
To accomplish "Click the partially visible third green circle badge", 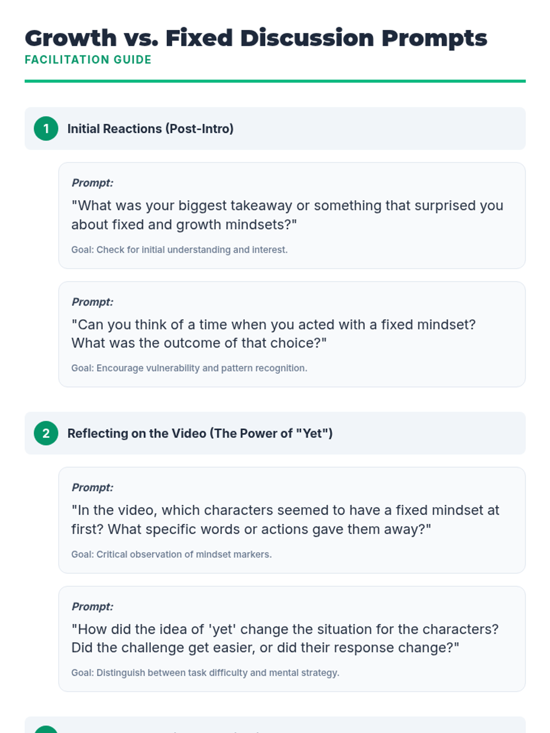I will pyautogui.click(x=46, y=729).
